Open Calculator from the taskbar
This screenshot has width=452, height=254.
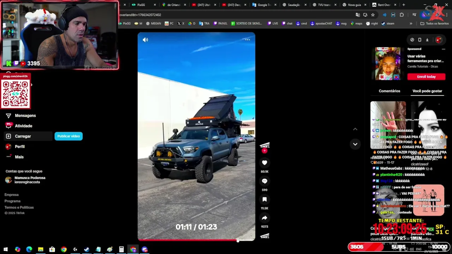click(x=121, y=249)
